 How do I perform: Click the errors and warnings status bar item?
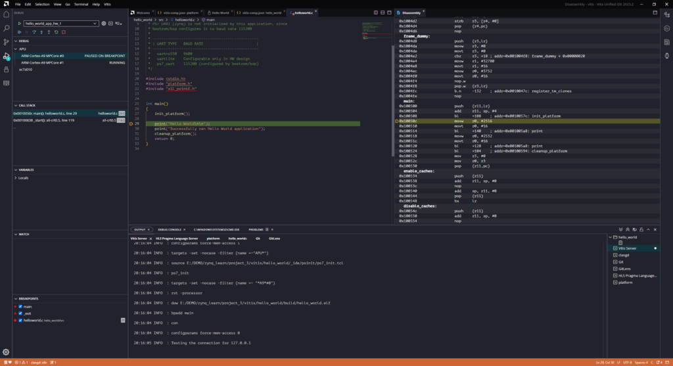point(22,363)
